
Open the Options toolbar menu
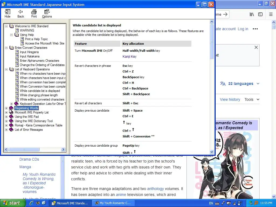pos(47,14)
